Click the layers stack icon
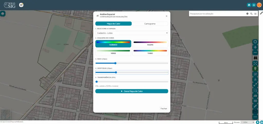Image resolution: width=263 pixels, height=124 pixels. pos(3,14)
